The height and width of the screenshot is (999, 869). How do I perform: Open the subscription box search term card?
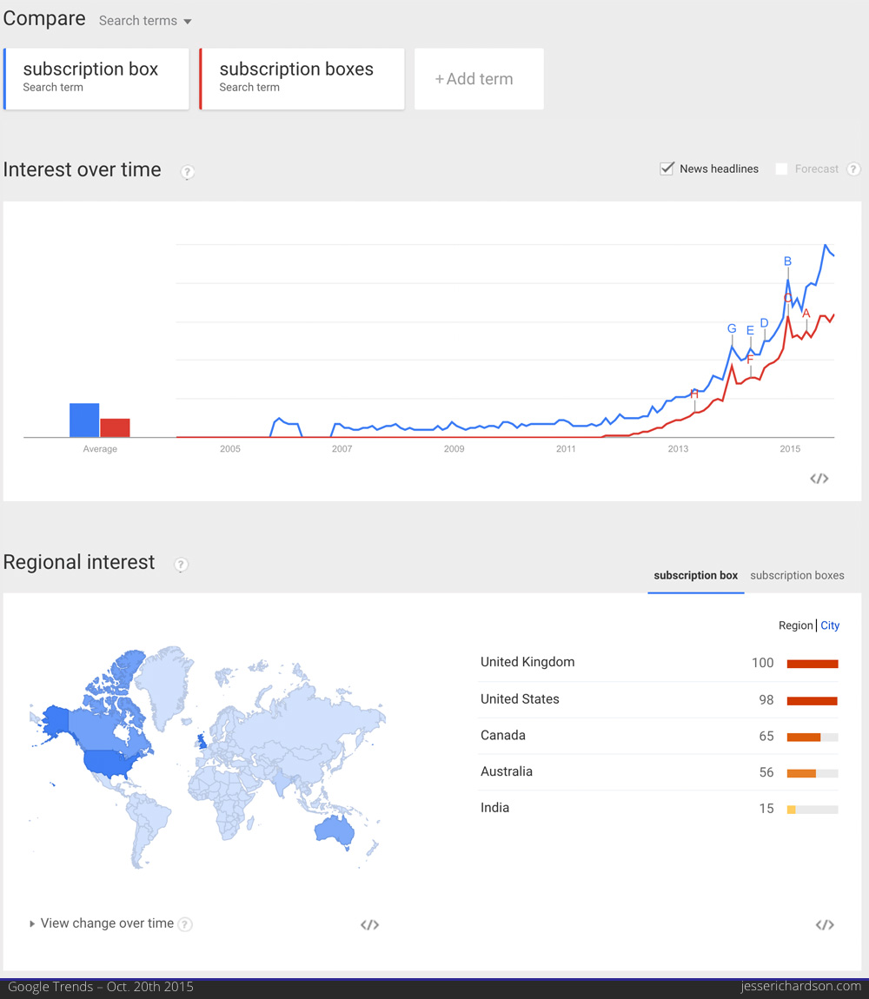[x=96, y=79]
